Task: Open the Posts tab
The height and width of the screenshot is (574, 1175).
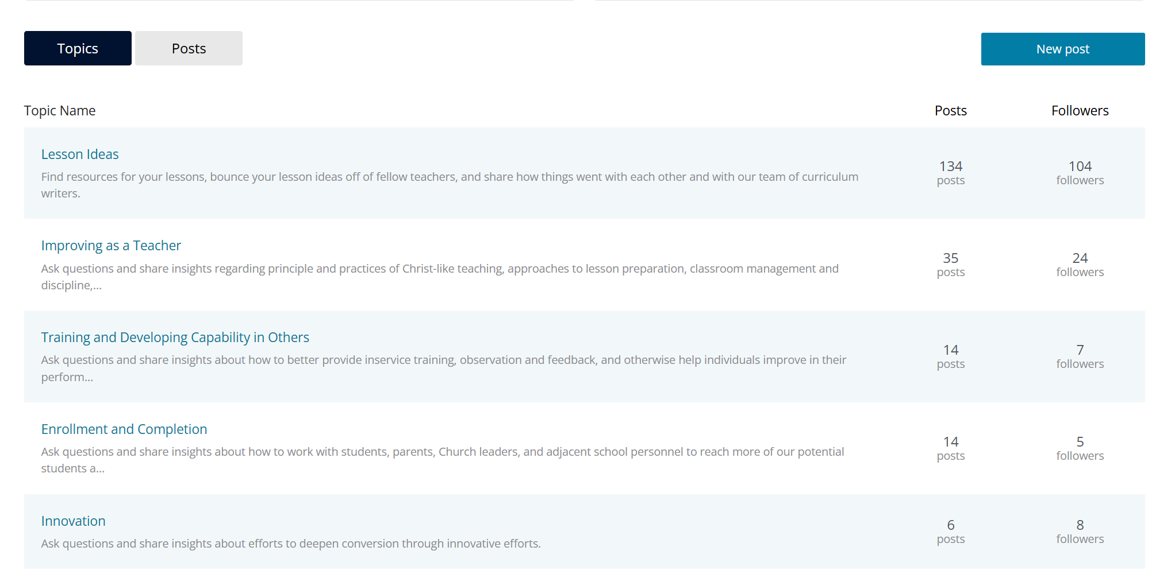Action: pos(189,48)
